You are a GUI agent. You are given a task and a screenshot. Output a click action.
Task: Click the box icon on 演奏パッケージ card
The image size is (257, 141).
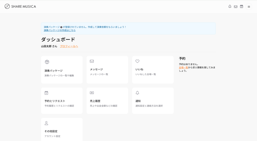tap(47, 62)
